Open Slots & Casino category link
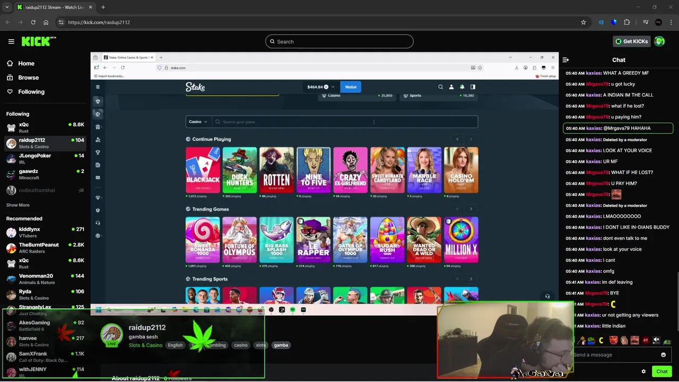679x382 pixels. pos(145,345)
